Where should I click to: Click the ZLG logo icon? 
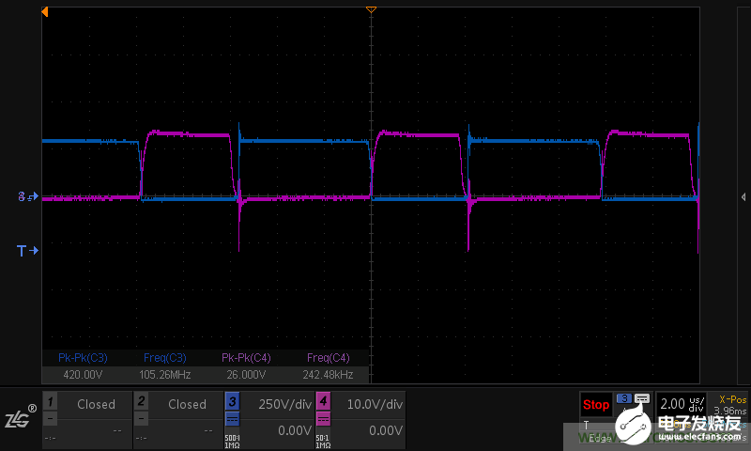20,417
